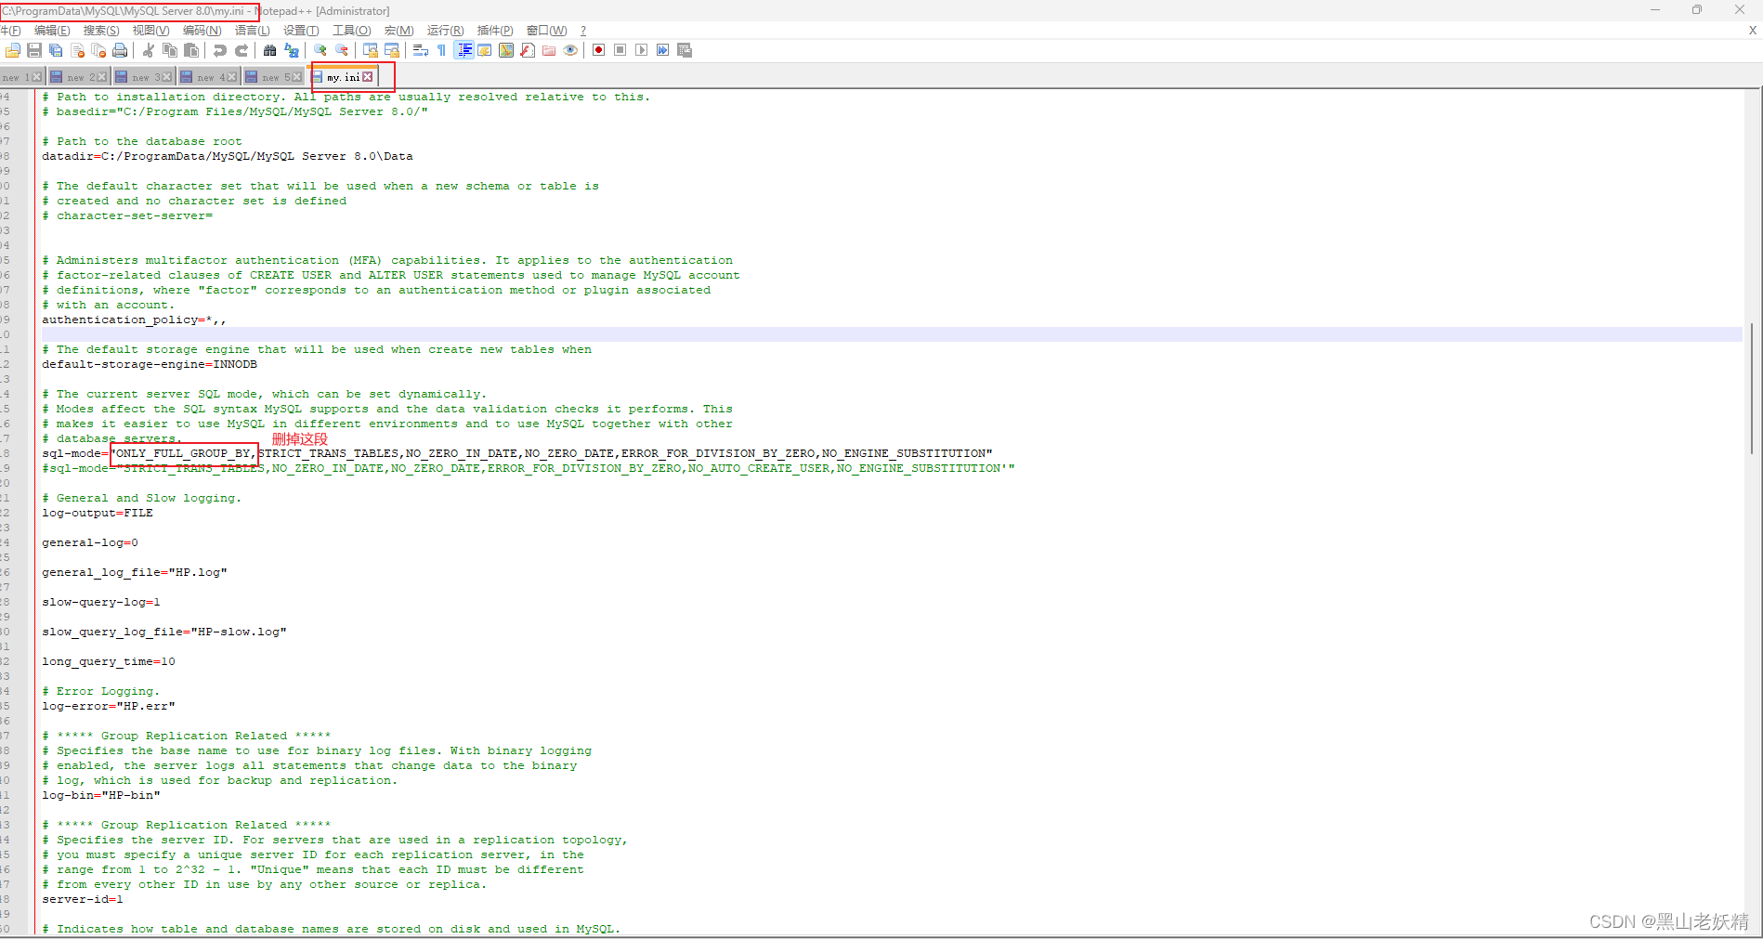The image size is (1763, 939).
Task: Select the my.ini tab
Action: [x=342, y=77]
